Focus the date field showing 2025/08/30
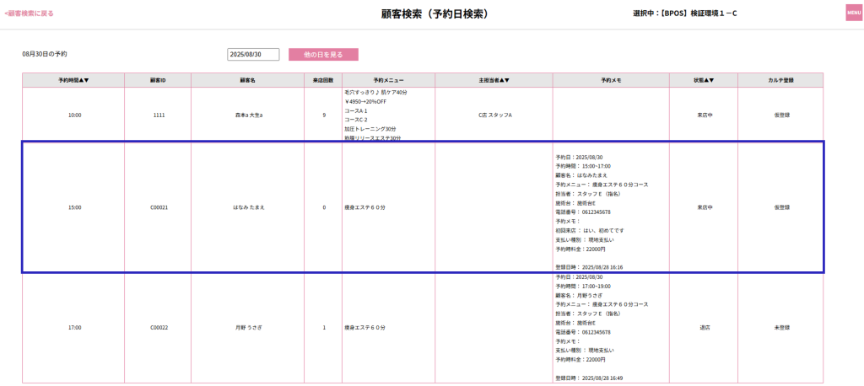The width and height of the screenshot is (864, 386). click(x=253, y=55)
